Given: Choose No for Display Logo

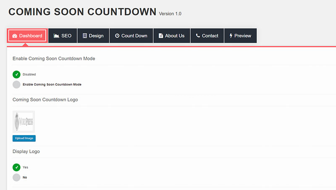Looking at the screenshot, I should click(16, 177).
